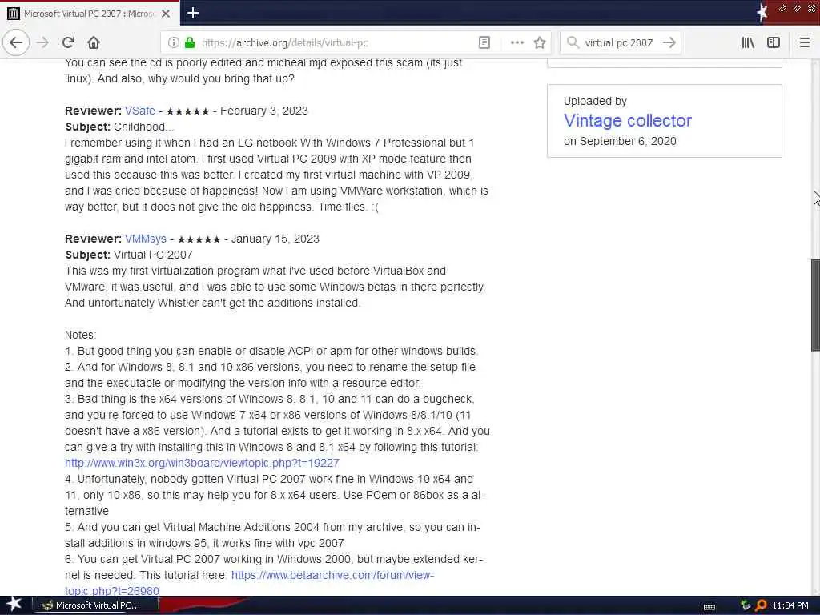
Task: Click the "Notes:" line in the review
Action: point(81,336)
